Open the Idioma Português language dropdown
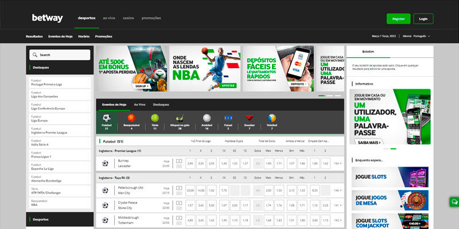 tap(417, 36)
